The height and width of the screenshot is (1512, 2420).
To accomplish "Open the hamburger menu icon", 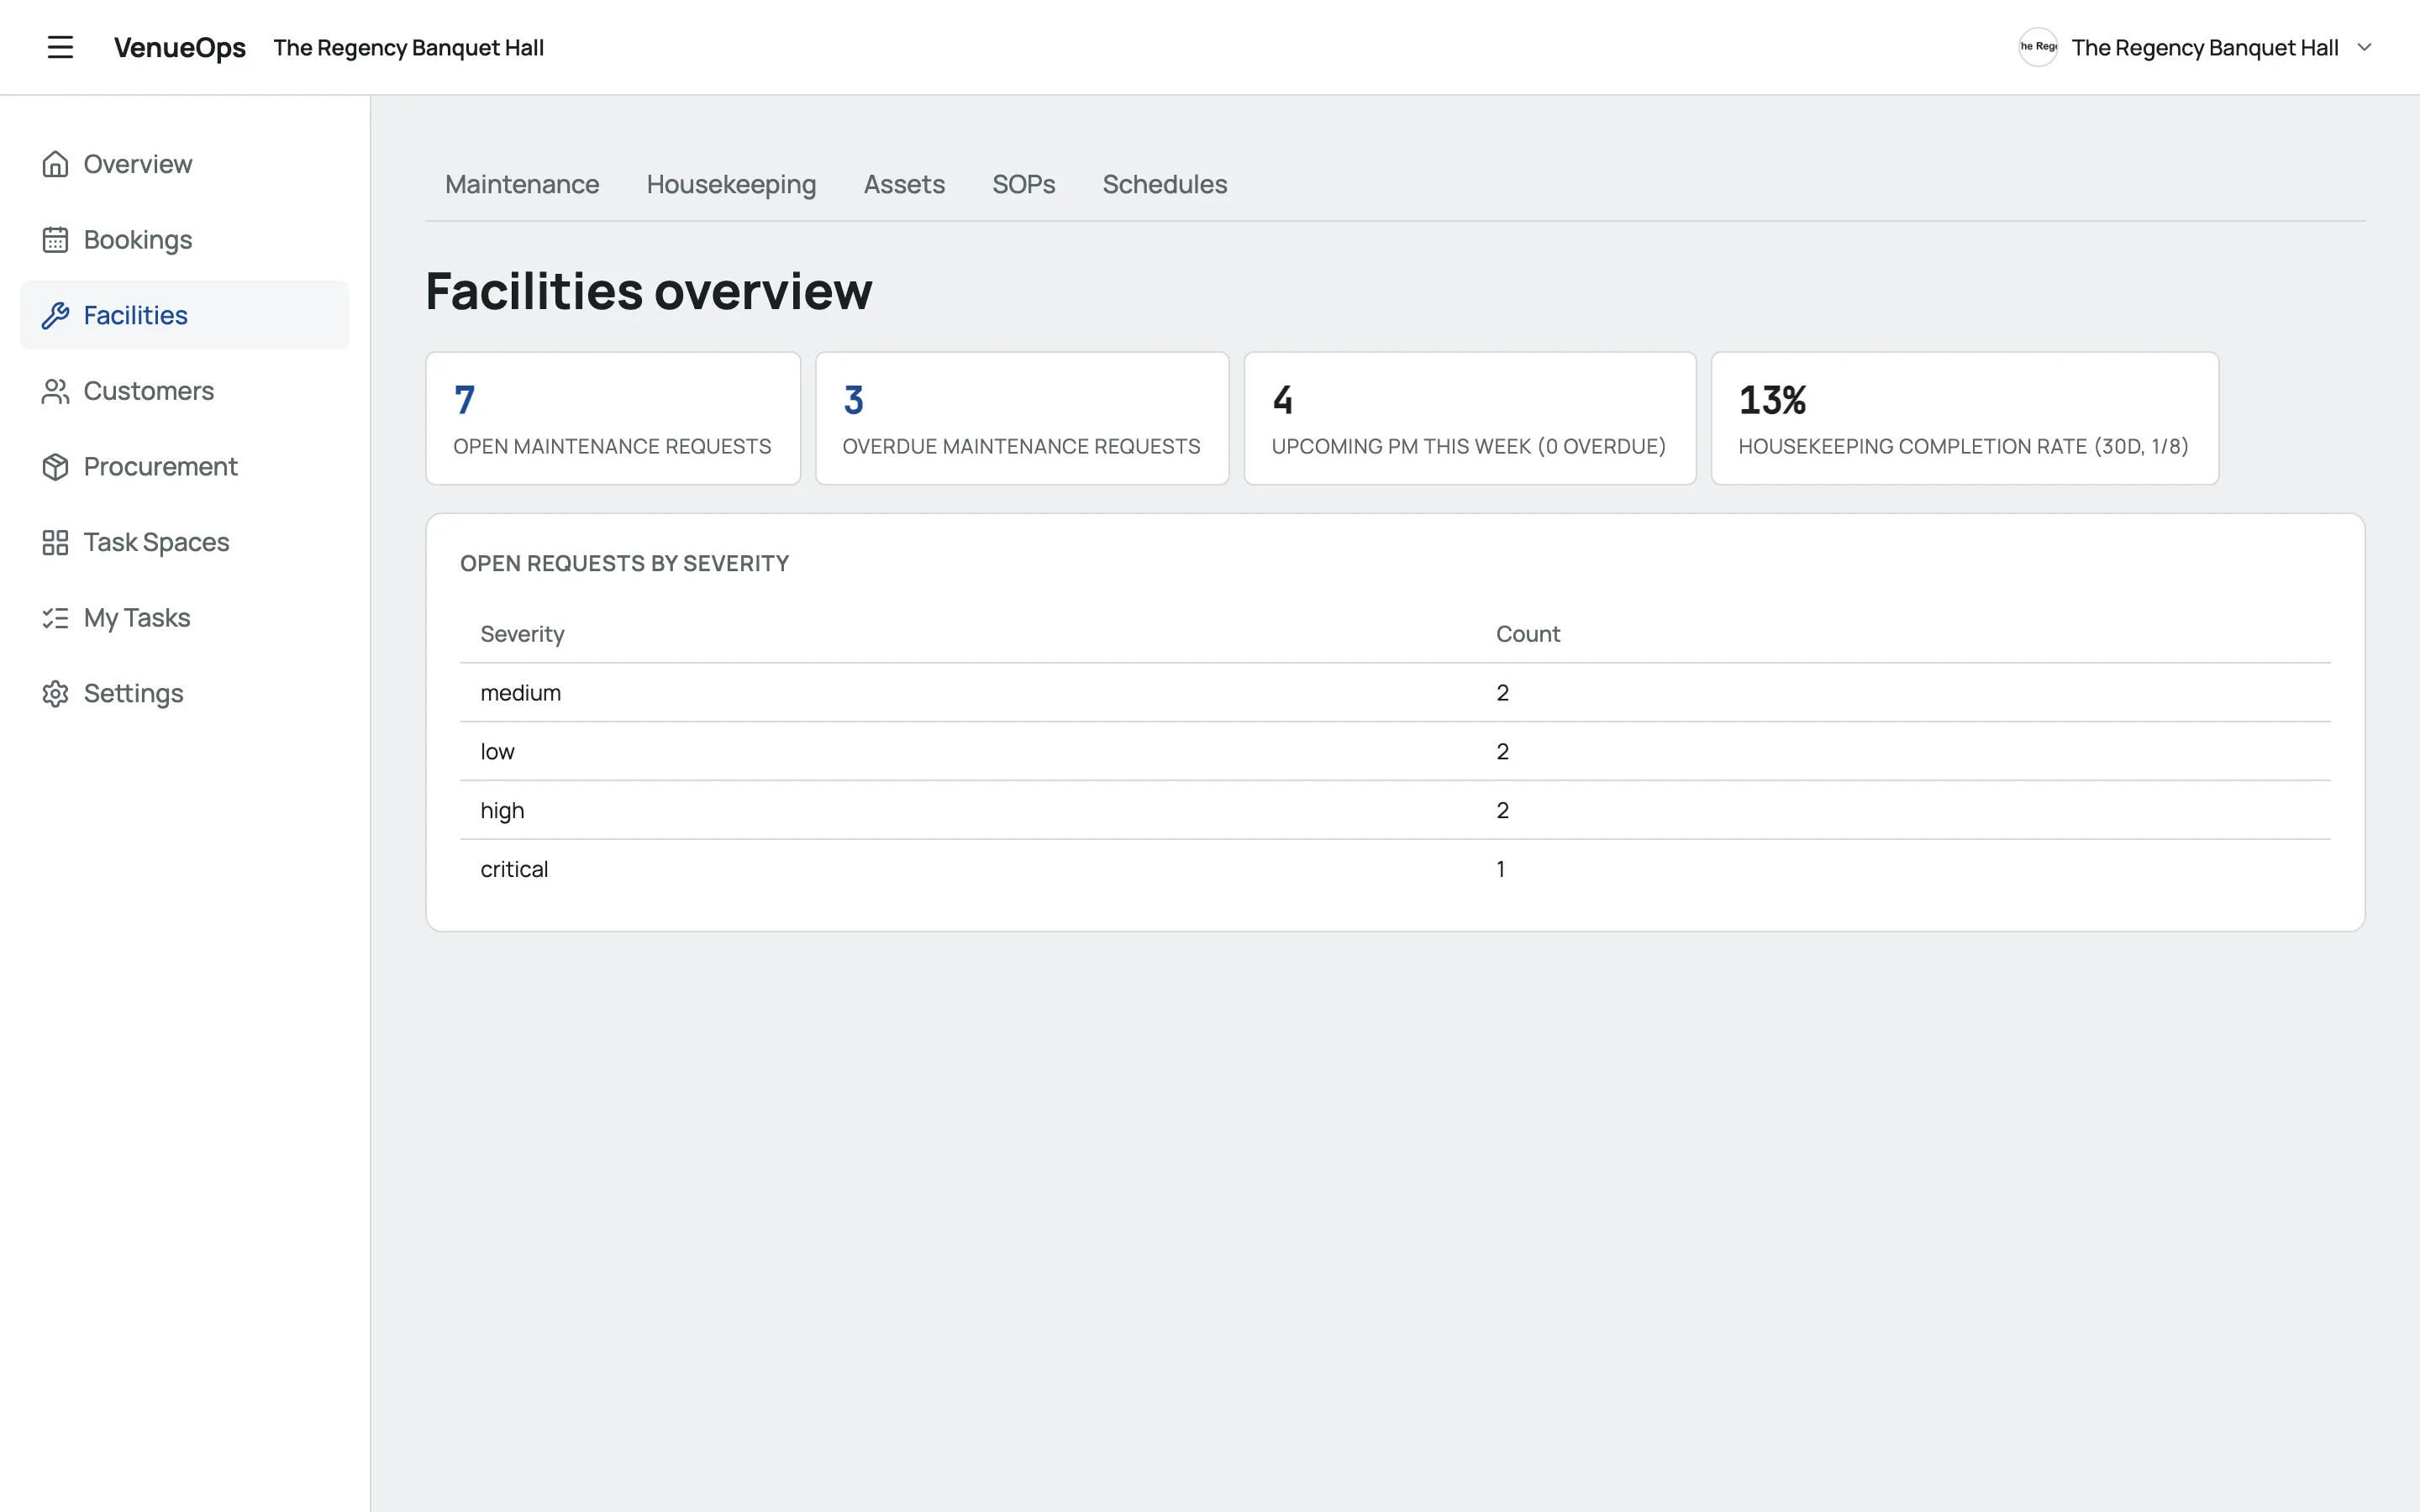I will 60,47.
